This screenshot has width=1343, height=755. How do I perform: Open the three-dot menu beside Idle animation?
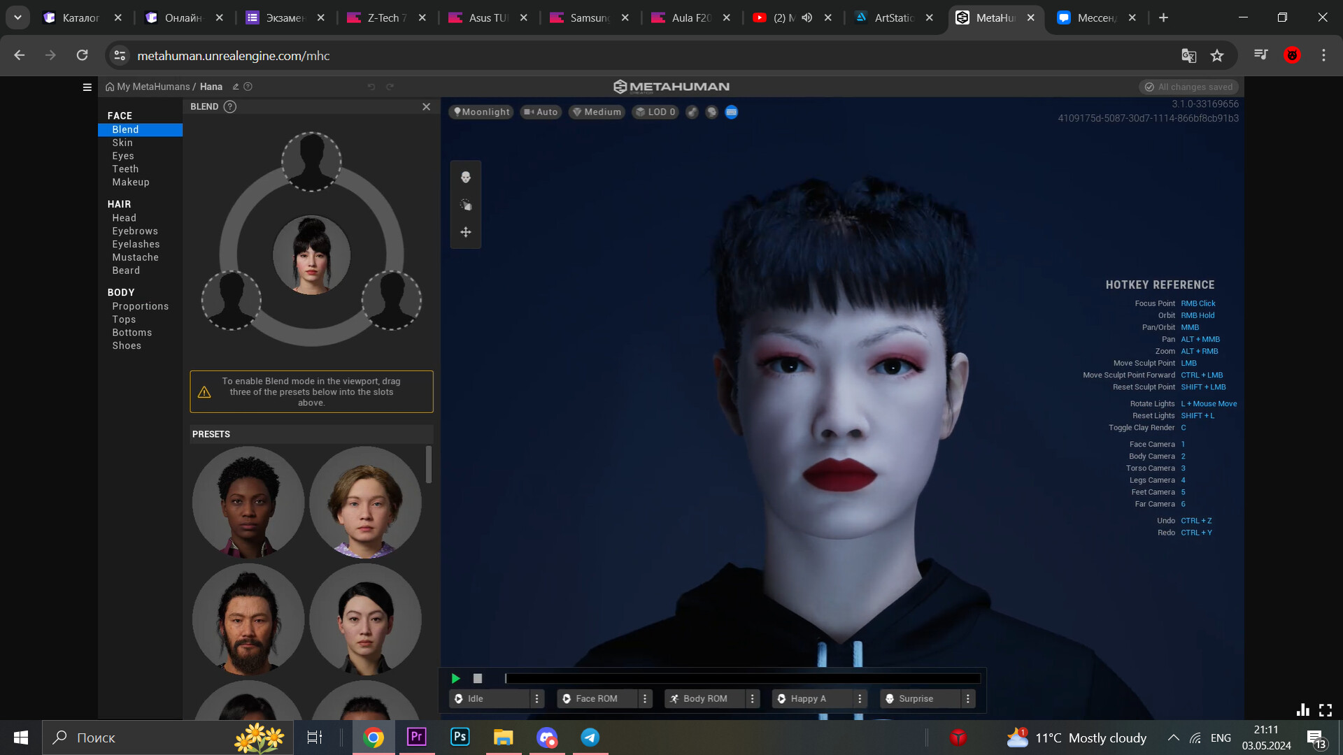tap(537, 698)
